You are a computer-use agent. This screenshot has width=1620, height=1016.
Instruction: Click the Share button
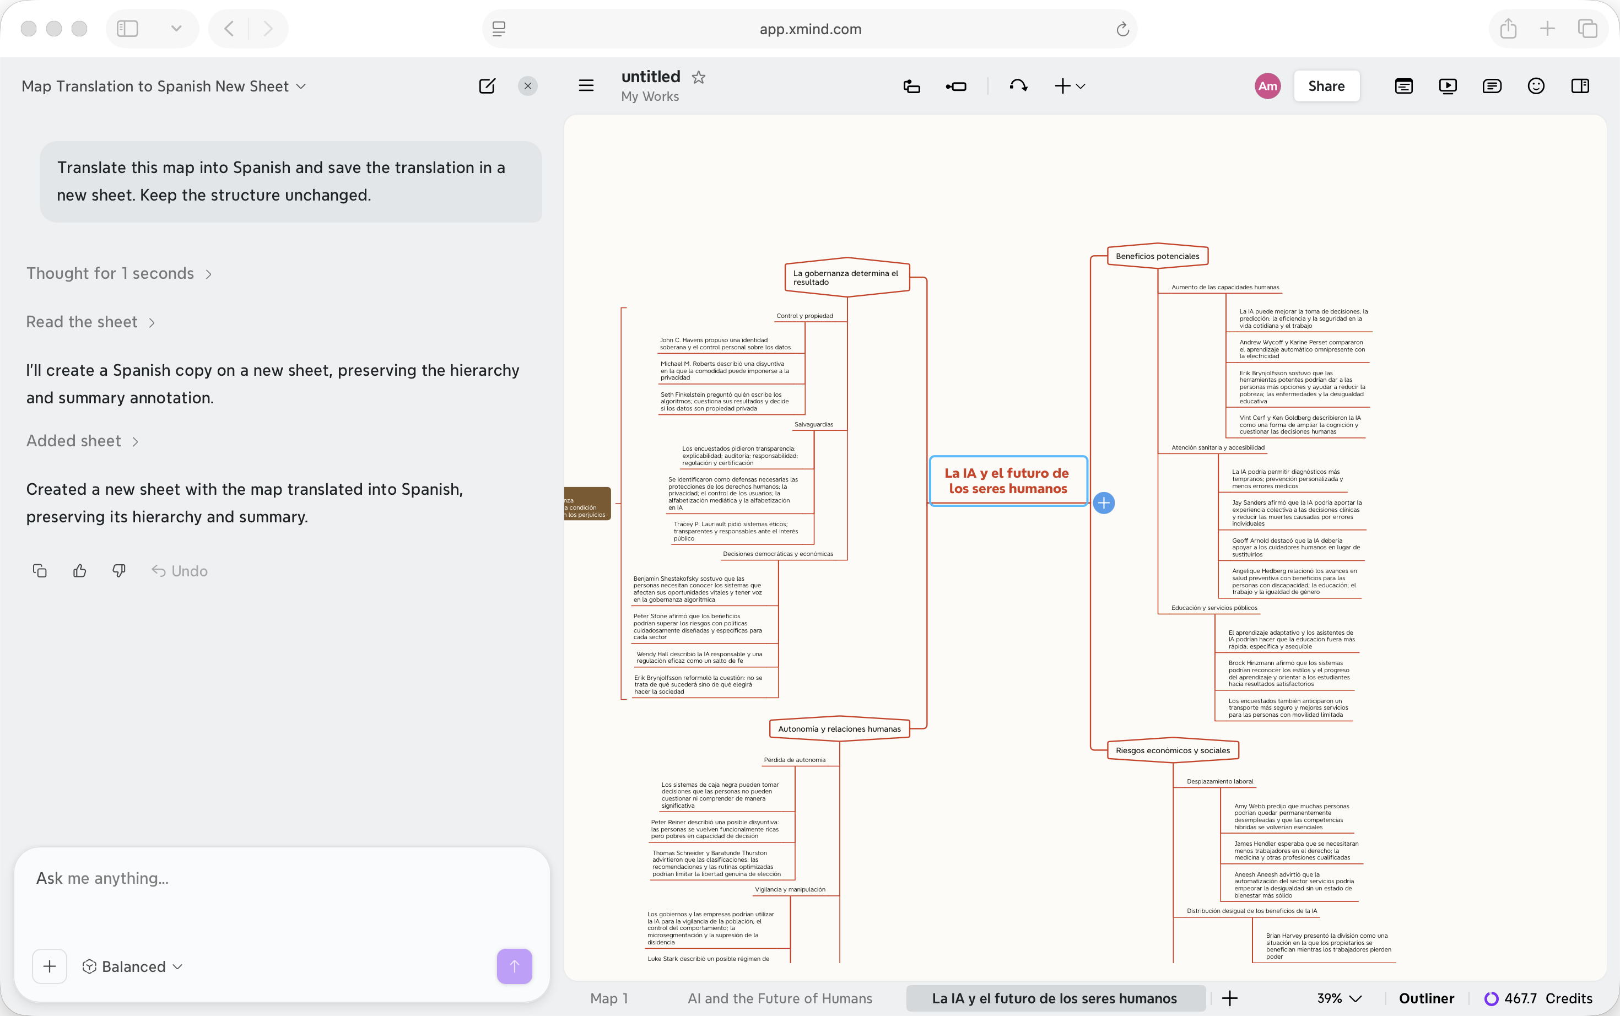pos(1326,86)
